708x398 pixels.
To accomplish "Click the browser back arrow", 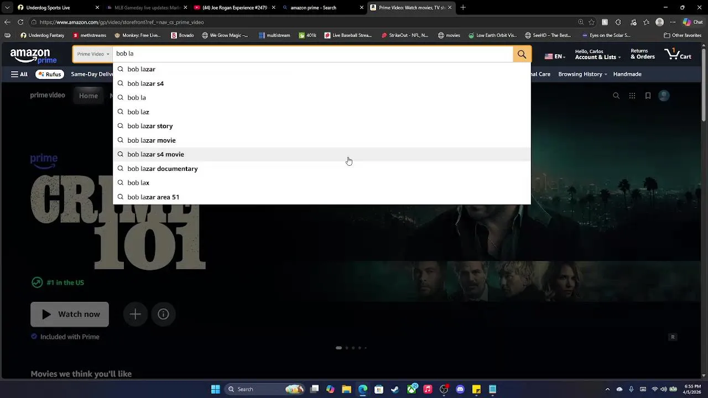I will [7, 22].
